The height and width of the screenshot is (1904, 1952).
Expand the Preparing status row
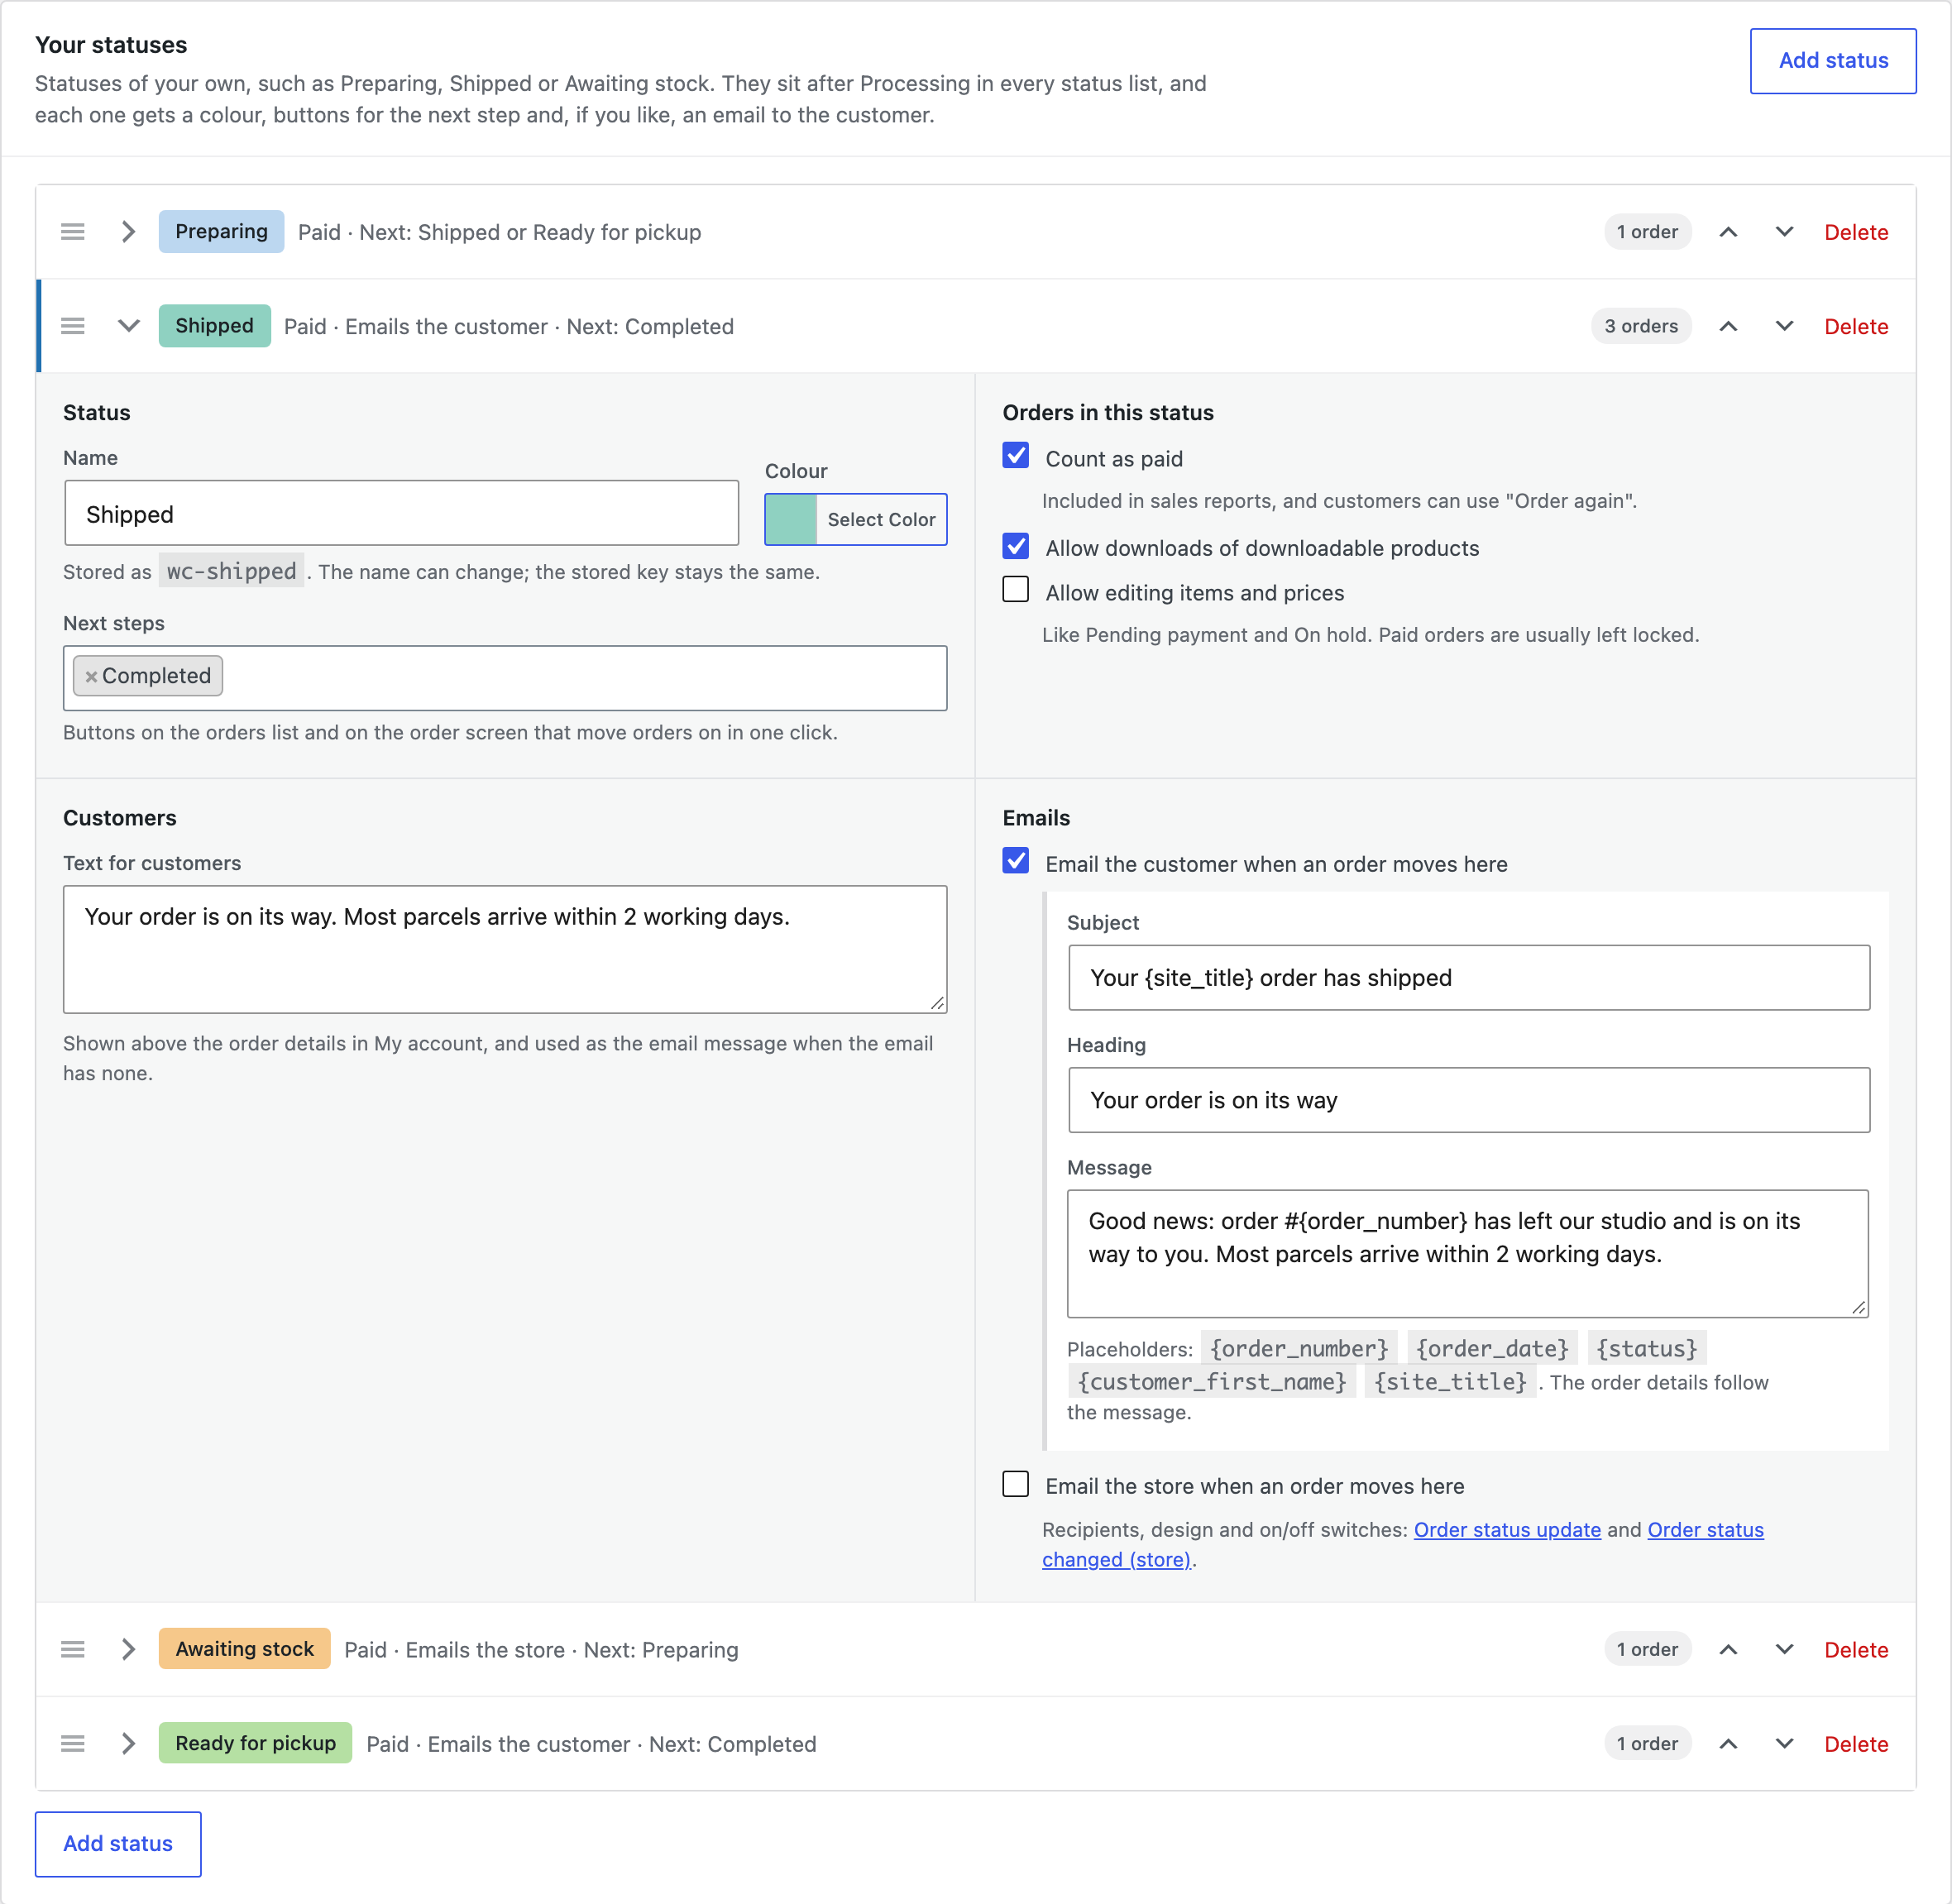coord(128,232)
